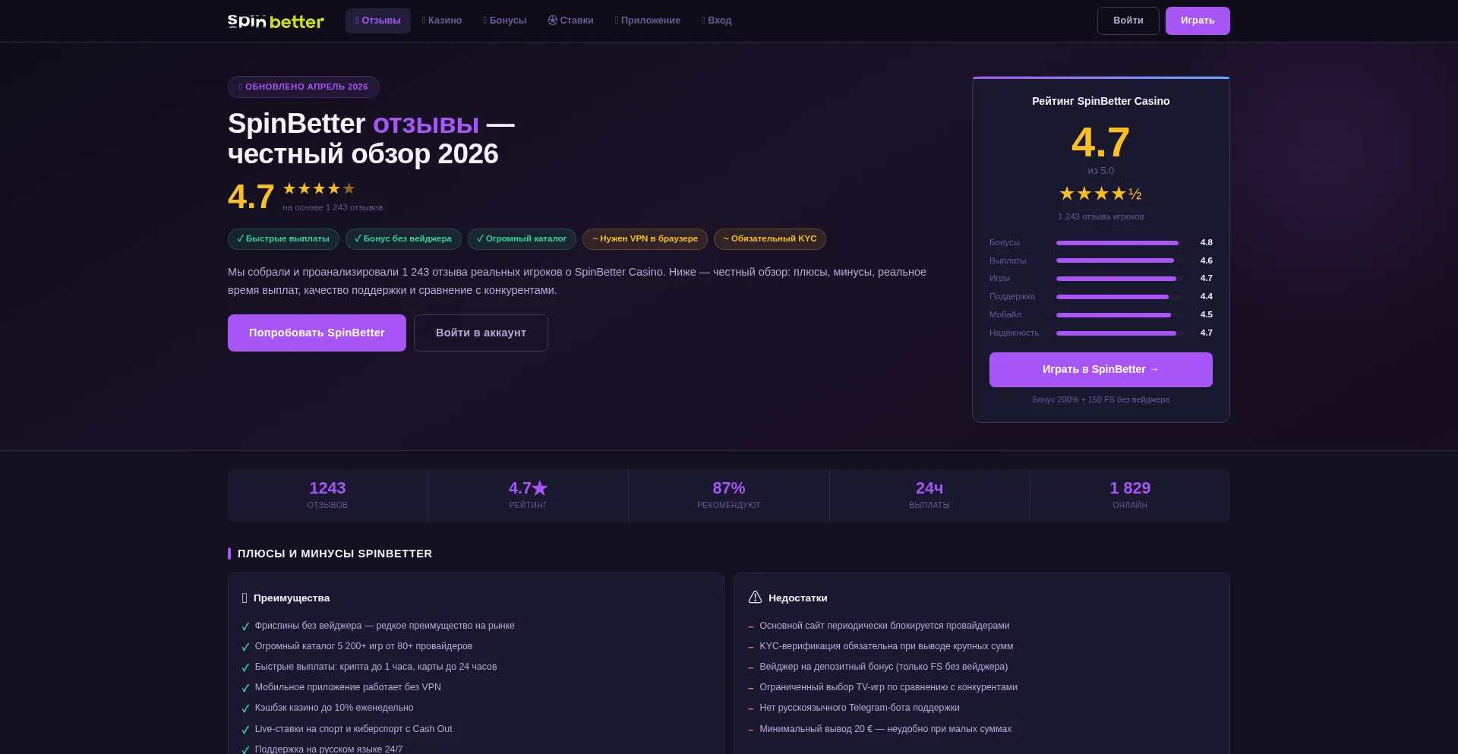Click the 4.8 score in the Бонусы row

tap(1206, 243)
